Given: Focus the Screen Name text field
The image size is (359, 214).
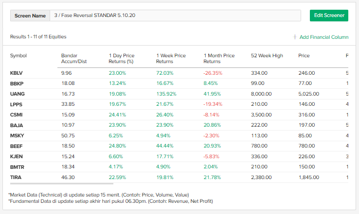Looking at the screenshot, I should pos(175,16).
